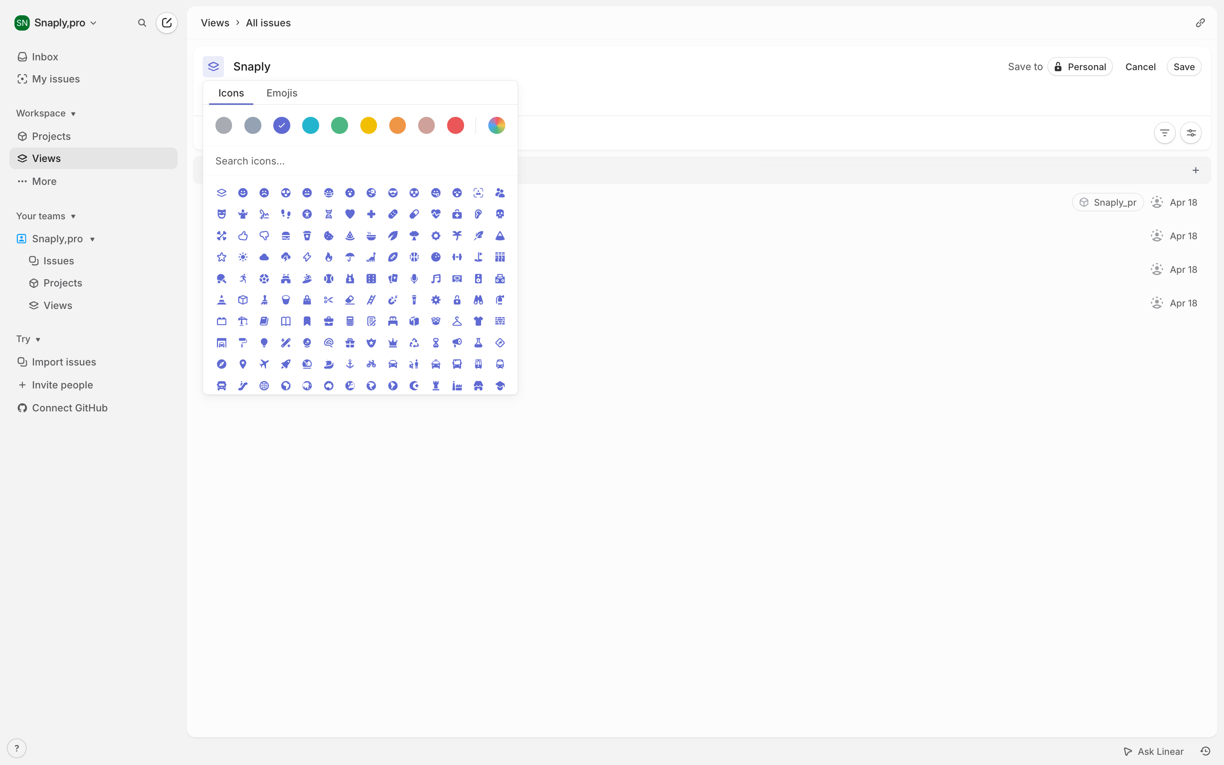Open the More sidebar item
Screen dimensions: 1224x765
click(x=93, y=181)
